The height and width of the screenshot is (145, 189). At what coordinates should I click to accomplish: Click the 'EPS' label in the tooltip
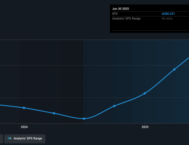(x=115, y=14)
